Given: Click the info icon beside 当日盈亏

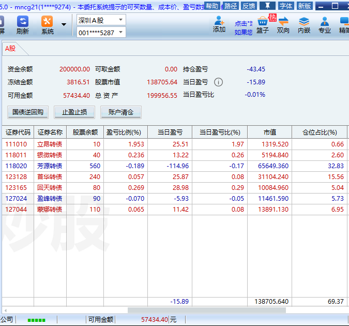Looking at the screenshot, I should 218,82.
